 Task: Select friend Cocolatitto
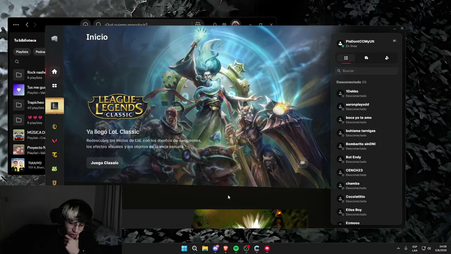(x=366, y=199)
